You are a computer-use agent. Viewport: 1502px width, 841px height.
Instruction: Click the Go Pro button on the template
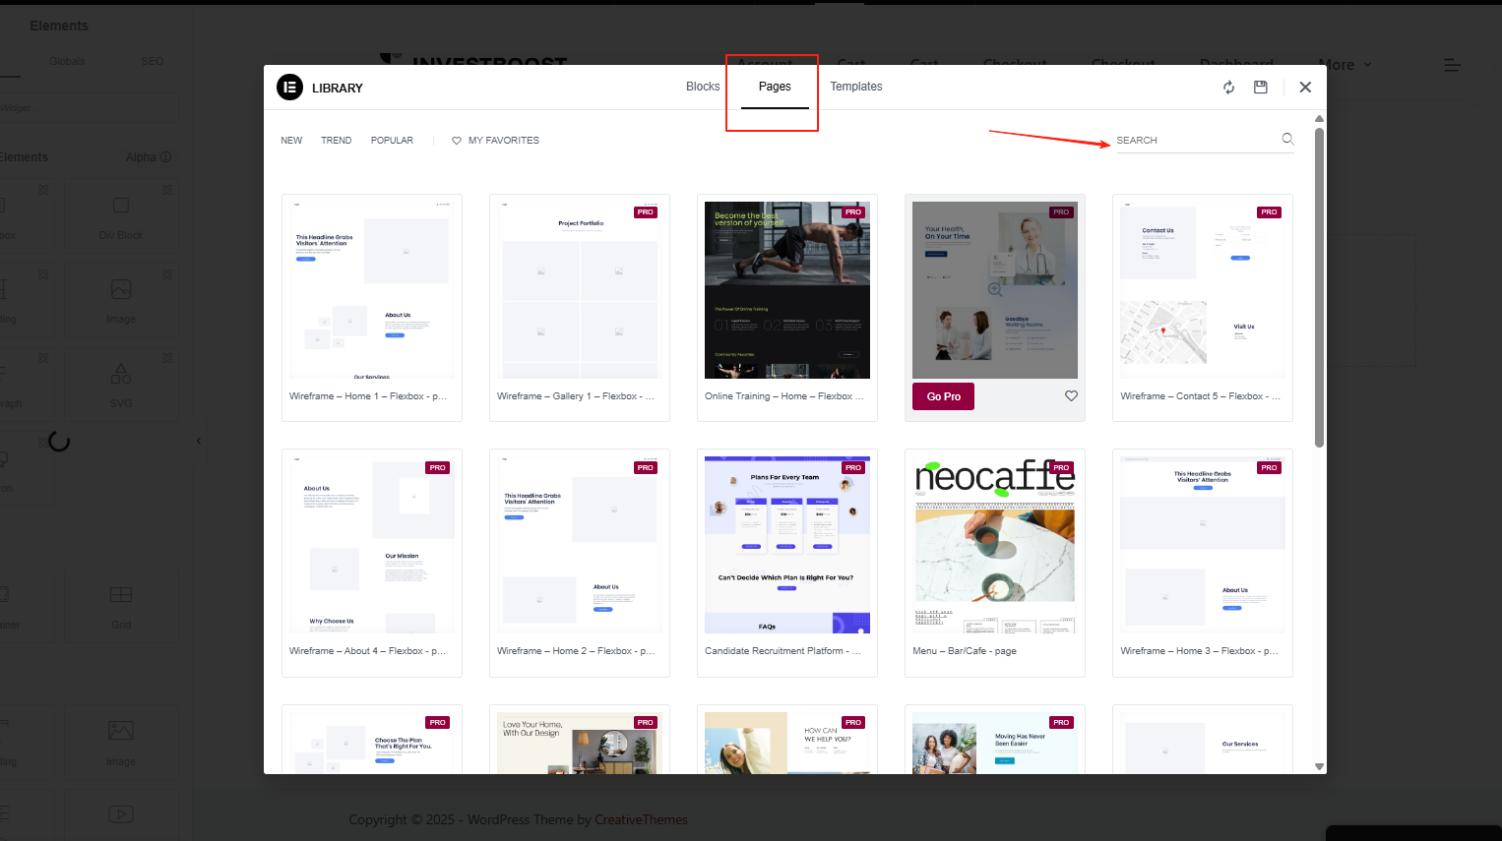click(x=942, y=395)
